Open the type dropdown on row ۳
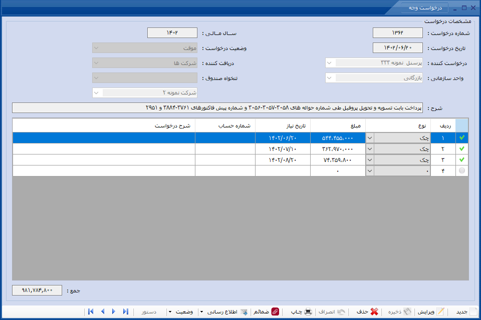Screen dimensions: 481x320 tap(370, 160)
